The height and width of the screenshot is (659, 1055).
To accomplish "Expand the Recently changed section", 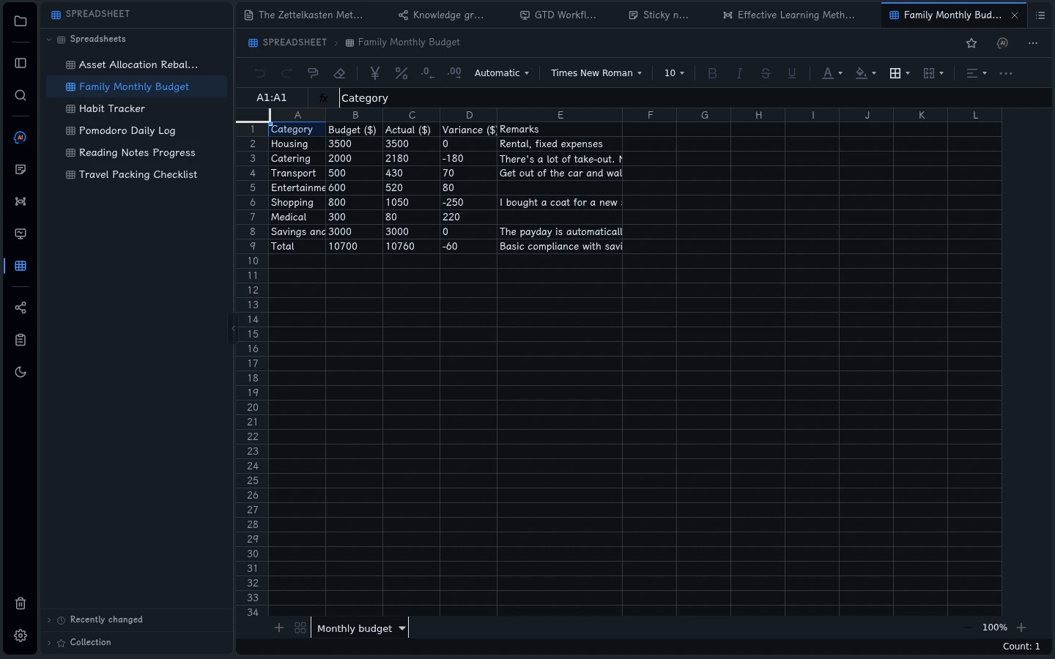I will click(x=49, y=620).
